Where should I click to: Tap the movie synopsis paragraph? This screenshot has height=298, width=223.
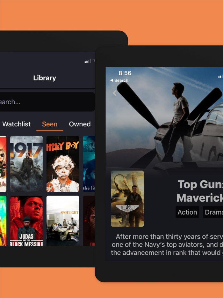(x=167, y=245)
